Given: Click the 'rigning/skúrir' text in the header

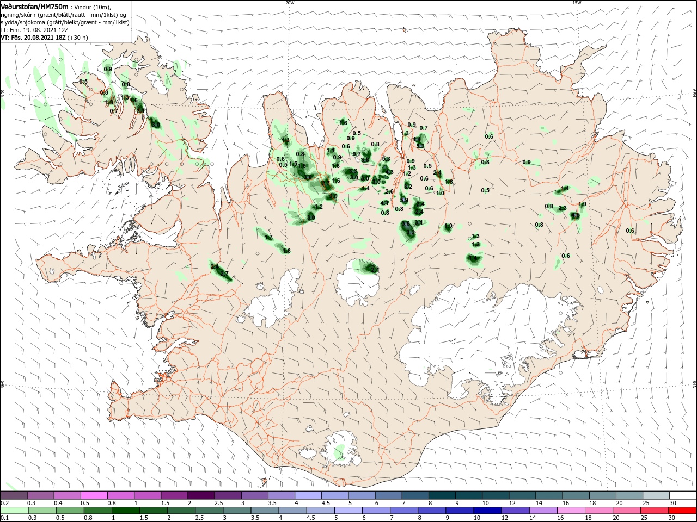Looking at the screenshot, I should (x=19, y=15).
